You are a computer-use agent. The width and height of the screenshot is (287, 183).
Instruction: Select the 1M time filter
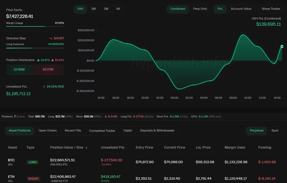(106, 9)
